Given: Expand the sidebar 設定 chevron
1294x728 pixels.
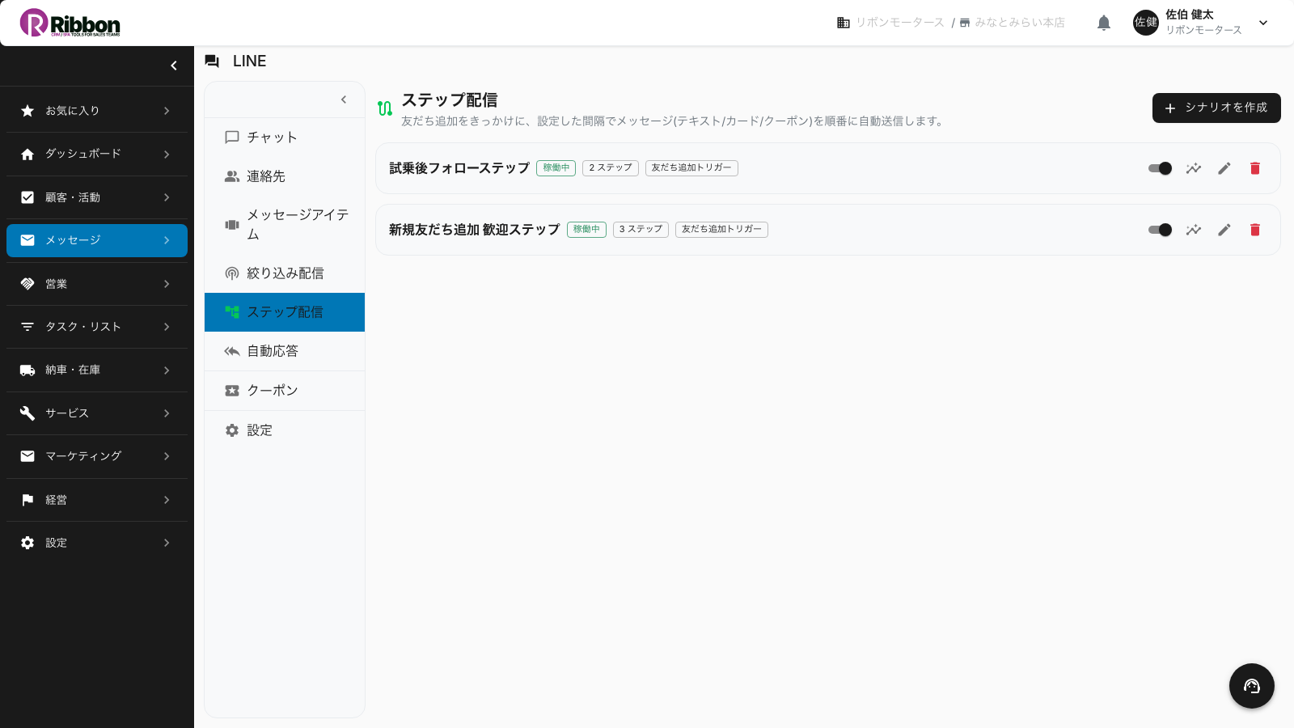Looking at the screenshot, I should (x=167, y=543).
